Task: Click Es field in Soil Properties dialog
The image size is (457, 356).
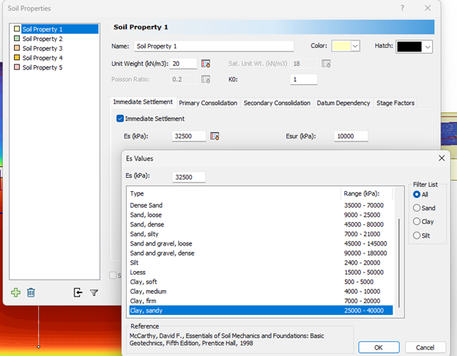Action: point(189,136)
